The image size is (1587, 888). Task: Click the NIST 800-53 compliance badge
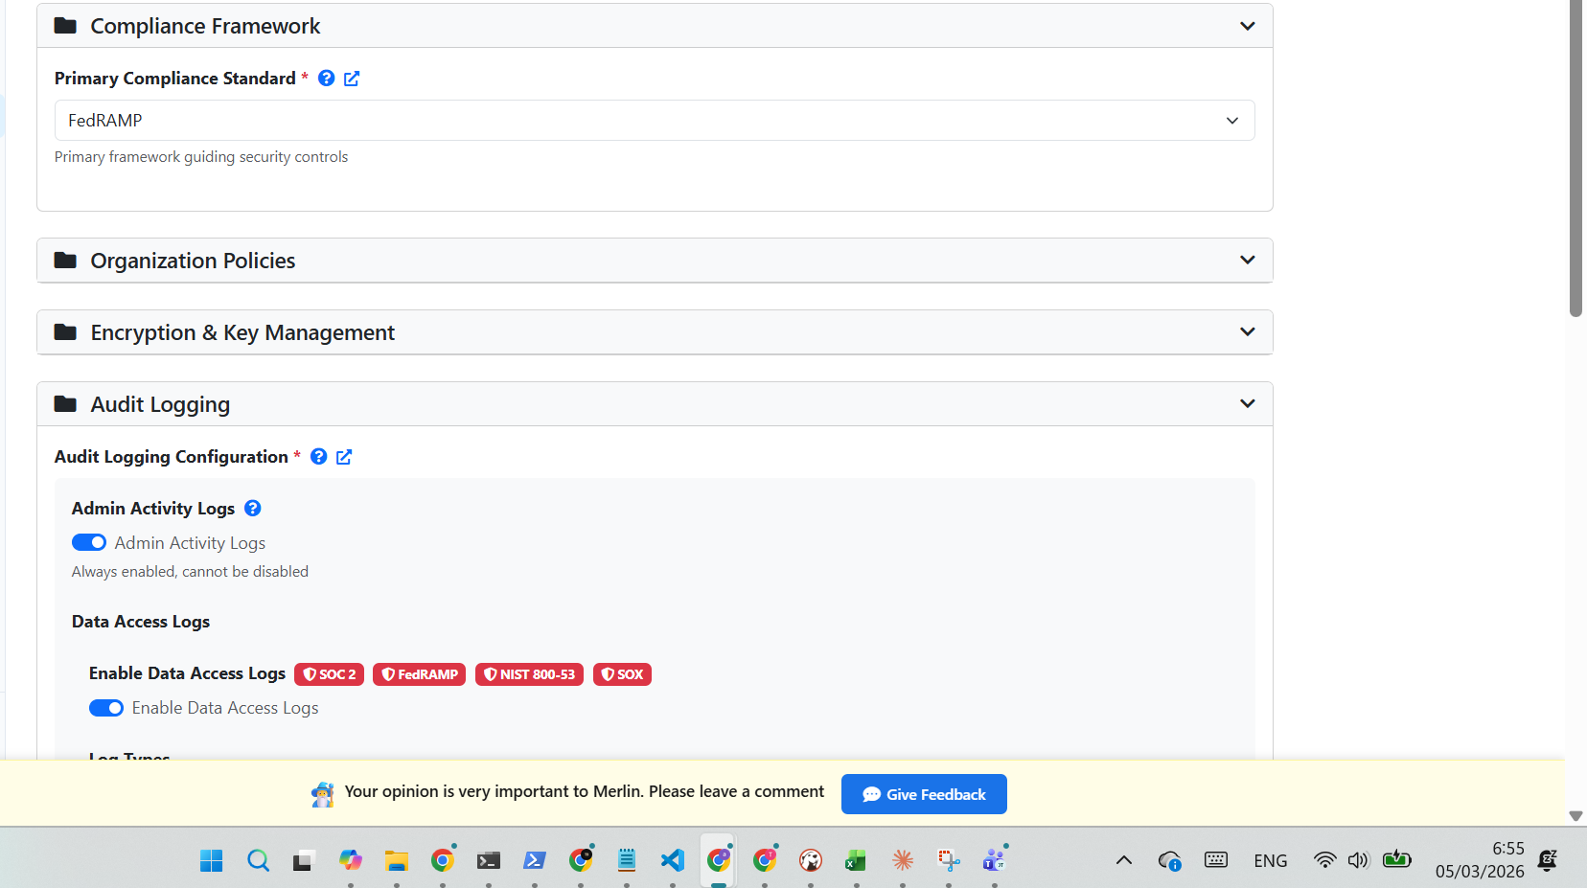click(x=529, y=674)
